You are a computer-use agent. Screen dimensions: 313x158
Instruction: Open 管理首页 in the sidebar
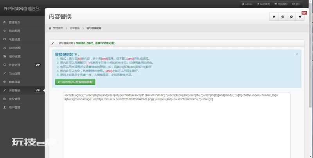click(x=22, y=22)
